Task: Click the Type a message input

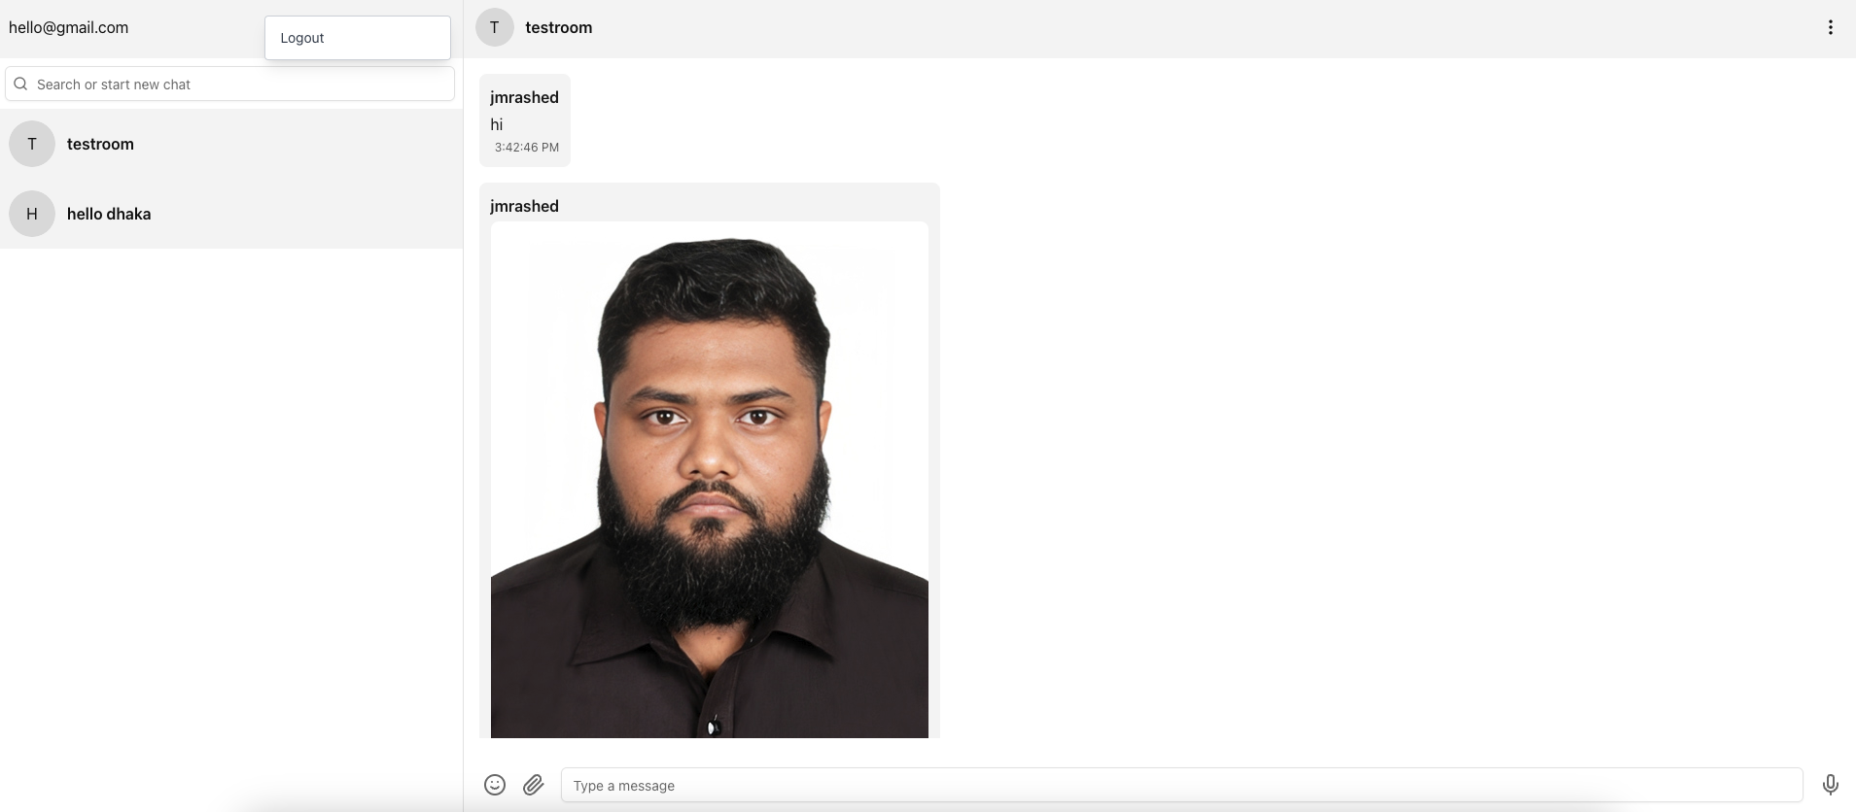Action: [1182, 785]
